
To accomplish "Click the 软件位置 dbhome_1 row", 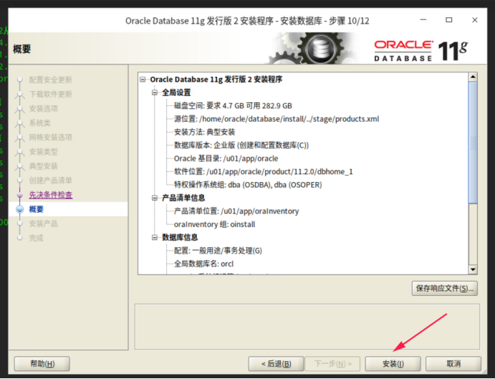I will click(x=264, y=171).
